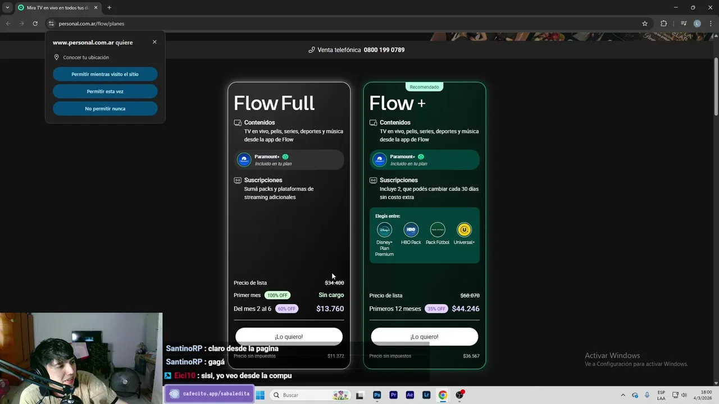Open volume control in system tray

click(x=684, y=395)
